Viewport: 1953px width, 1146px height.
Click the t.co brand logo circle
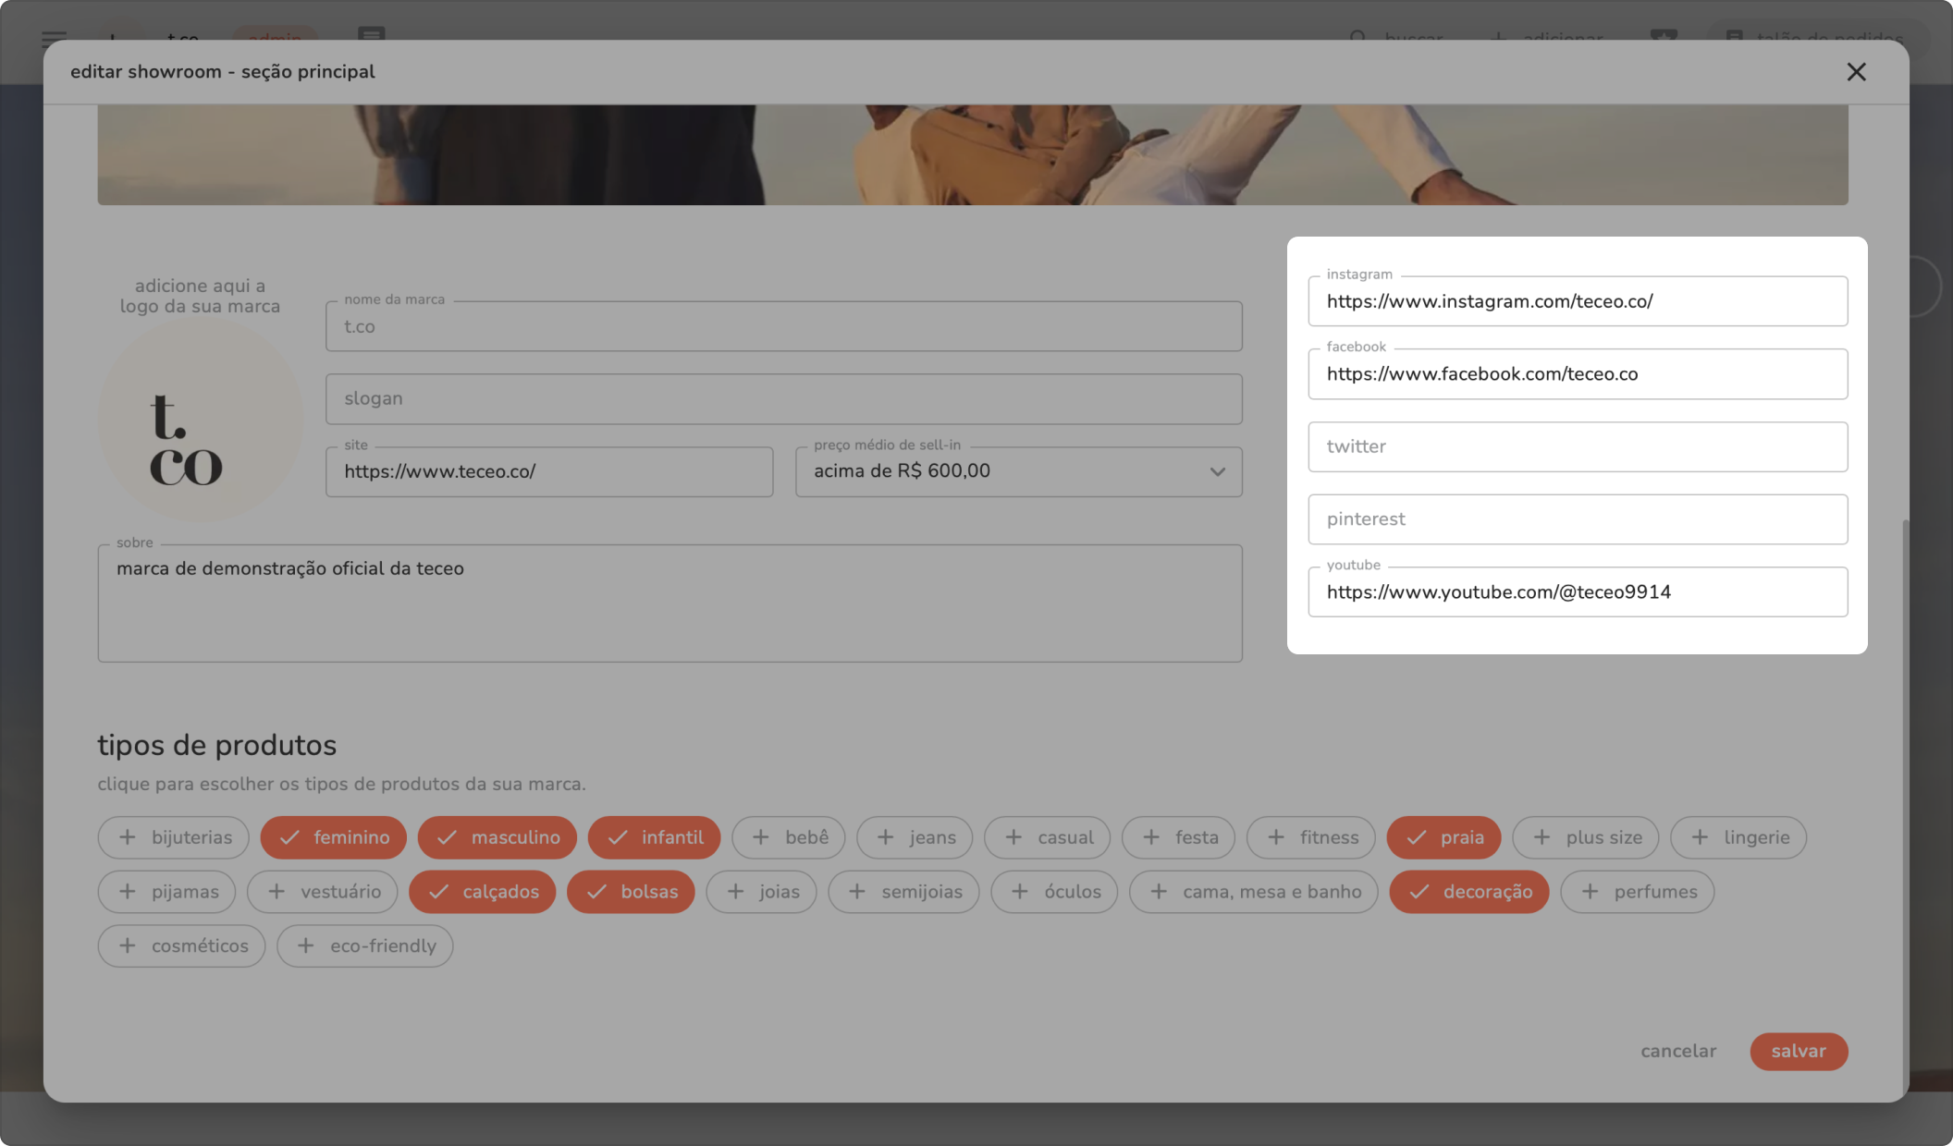200,421
